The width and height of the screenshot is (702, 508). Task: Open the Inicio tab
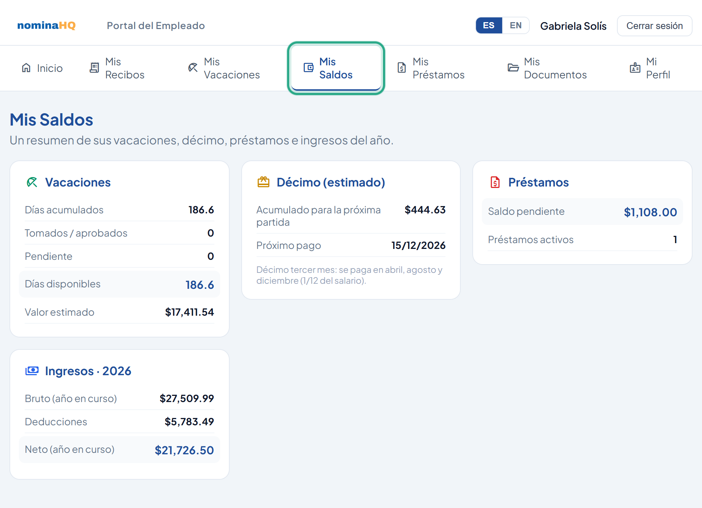(x=42, y=68)
